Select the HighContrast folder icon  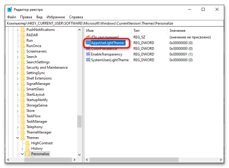(27, 143)
